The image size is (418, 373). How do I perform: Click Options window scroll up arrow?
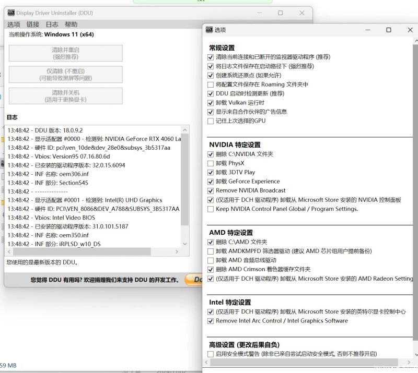tap(415, 41)
